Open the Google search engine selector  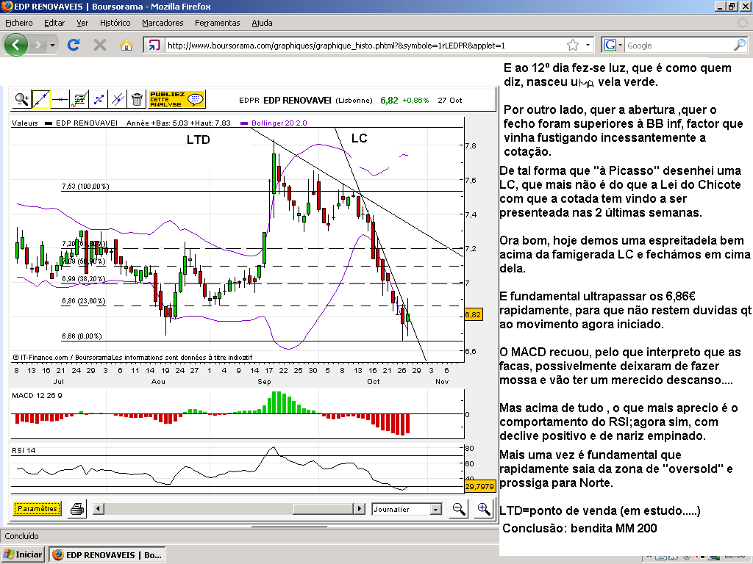[x=613, y=45]
